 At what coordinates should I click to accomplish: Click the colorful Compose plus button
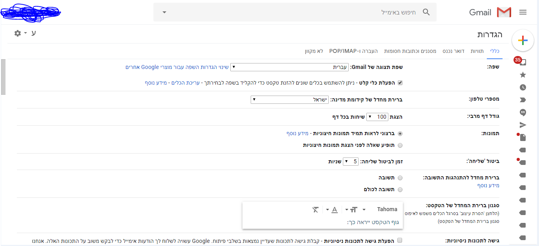[x=523, y=40]
